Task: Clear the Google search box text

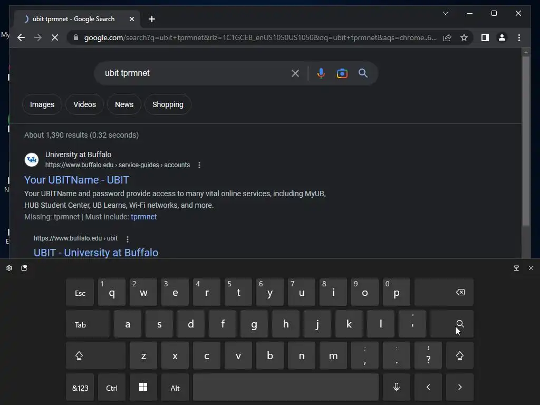Action: [x=295, y=73]
